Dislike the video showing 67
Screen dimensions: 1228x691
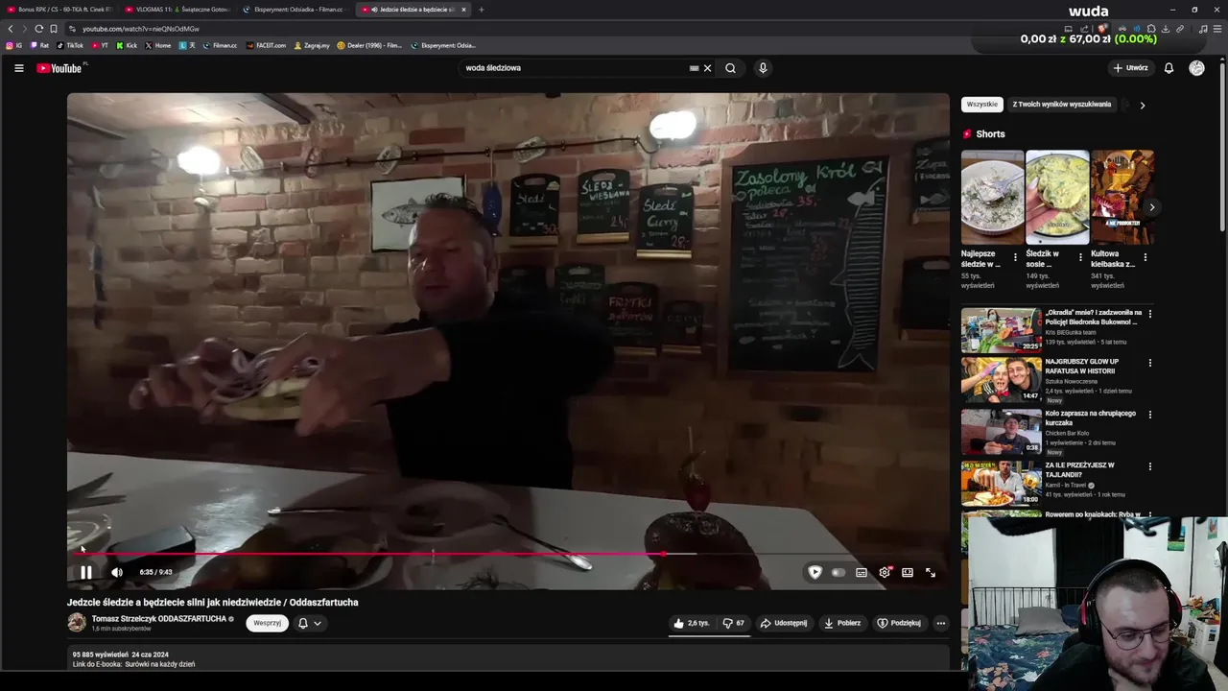pos(734,623)
